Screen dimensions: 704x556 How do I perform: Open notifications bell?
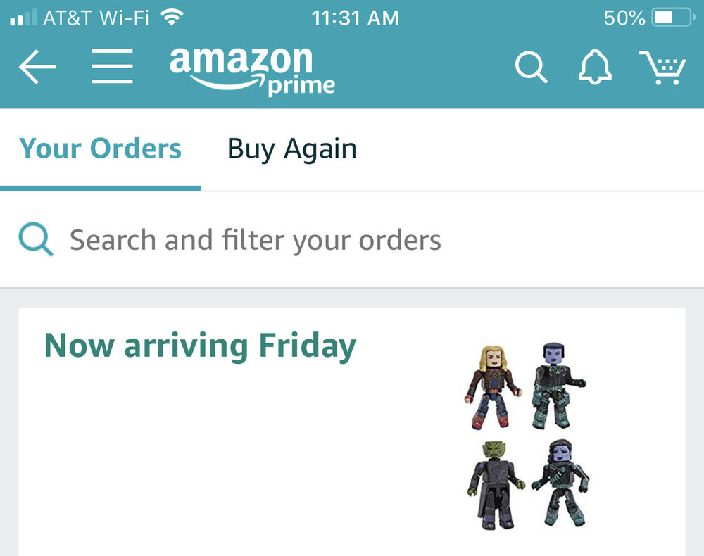click(x=595, y=68)
